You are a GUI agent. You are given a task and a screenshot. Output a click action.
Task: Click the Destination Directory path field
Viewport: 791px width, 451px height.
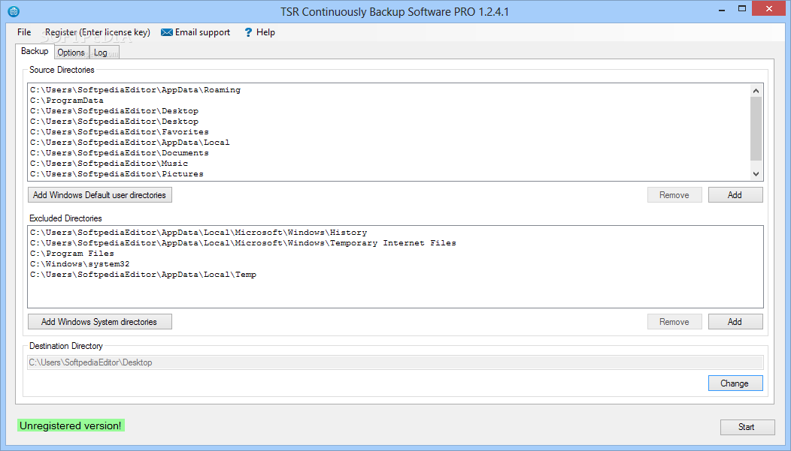(395, 362)
